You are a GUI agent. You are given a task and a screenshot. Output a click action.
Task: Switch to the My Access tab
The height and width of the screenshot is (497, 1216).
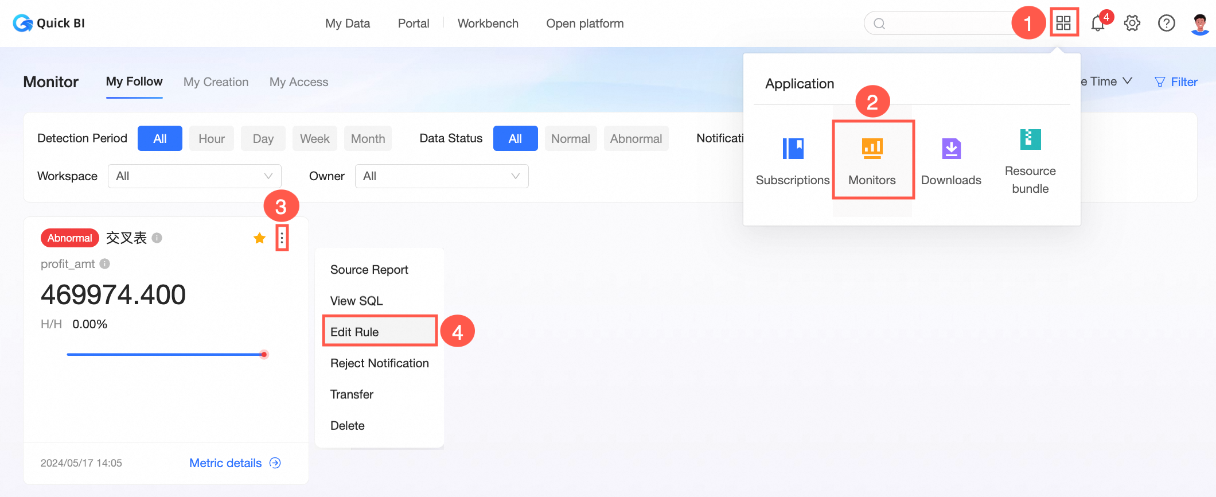[299, 82]
